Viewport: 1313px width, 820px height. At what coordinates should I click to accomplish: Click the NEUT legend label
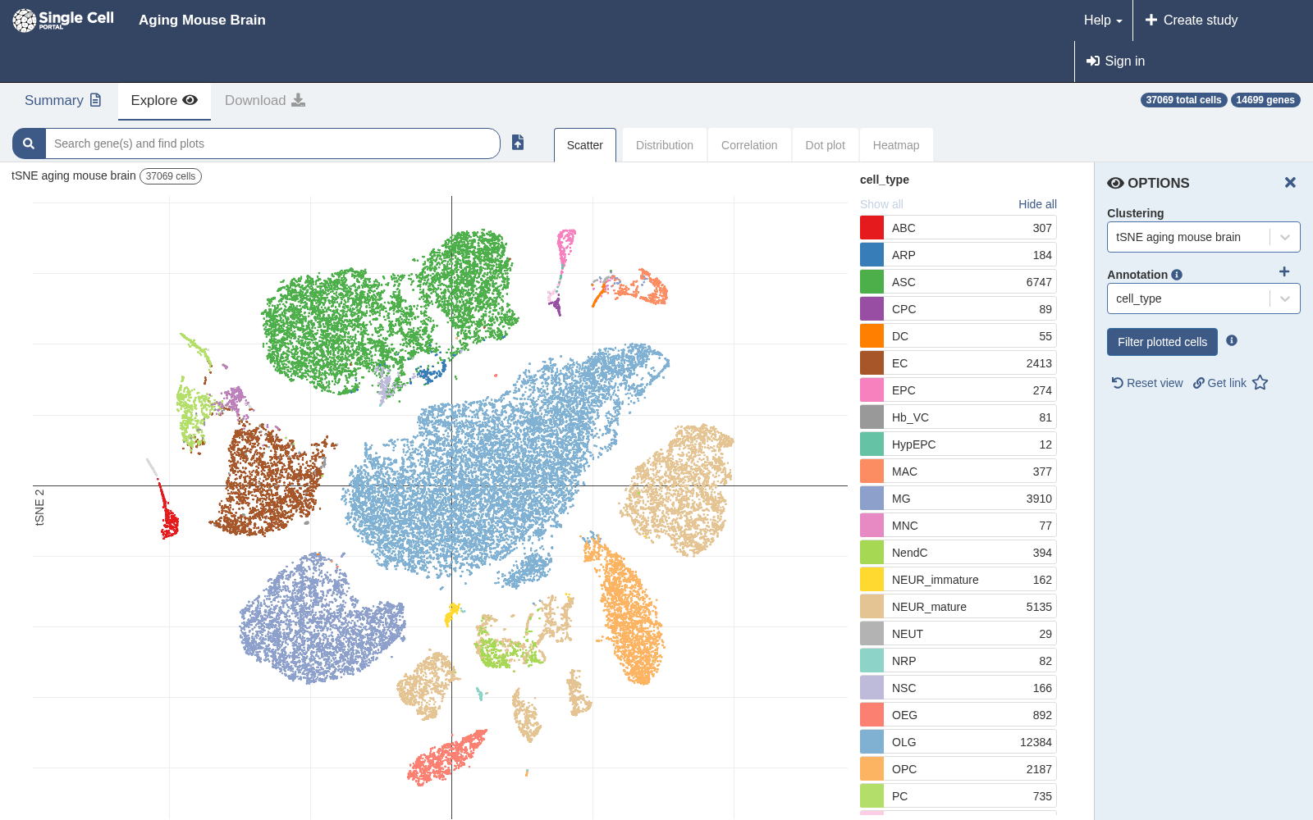[908, 634]
